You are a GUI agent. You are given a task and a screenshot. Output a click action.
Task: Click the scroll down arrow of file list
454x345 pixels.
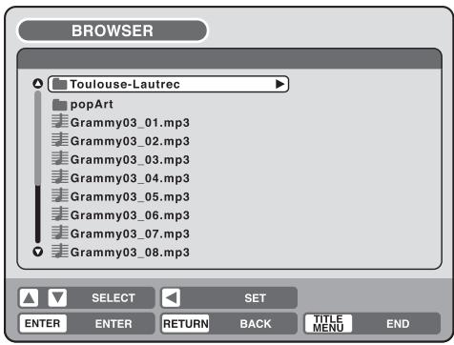pos(38,252)
